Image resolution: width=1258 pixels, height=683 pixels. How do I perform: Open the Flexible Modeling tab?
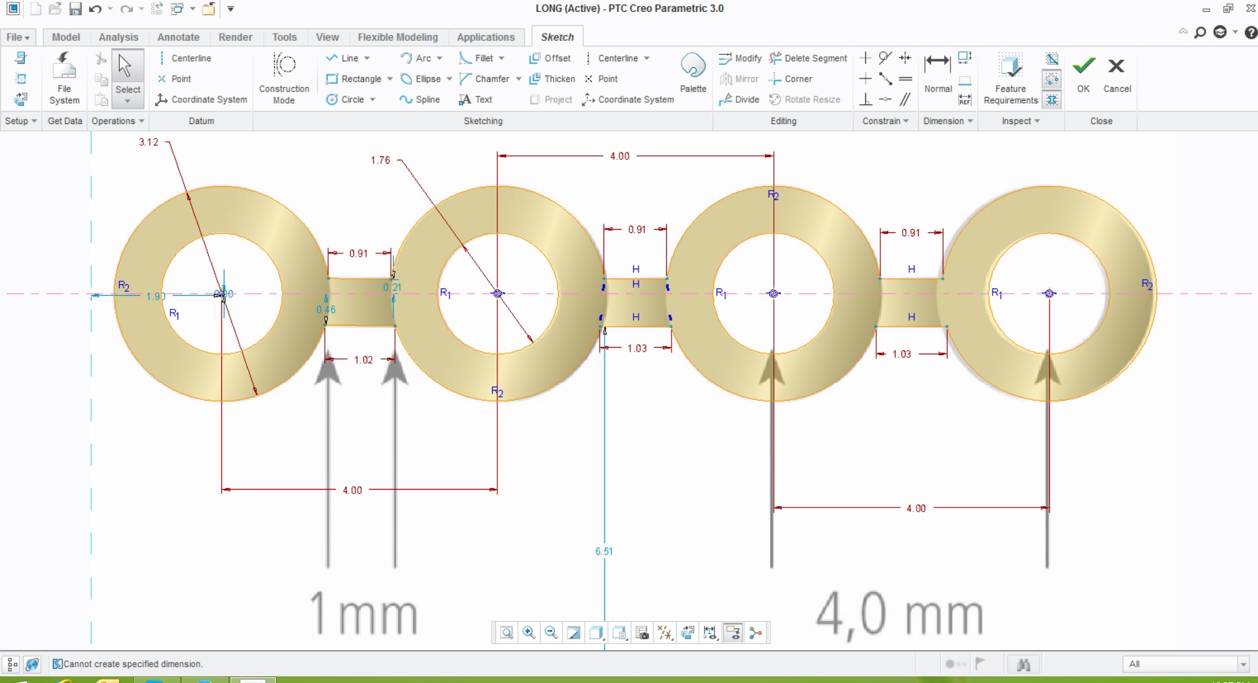[398, 37]
